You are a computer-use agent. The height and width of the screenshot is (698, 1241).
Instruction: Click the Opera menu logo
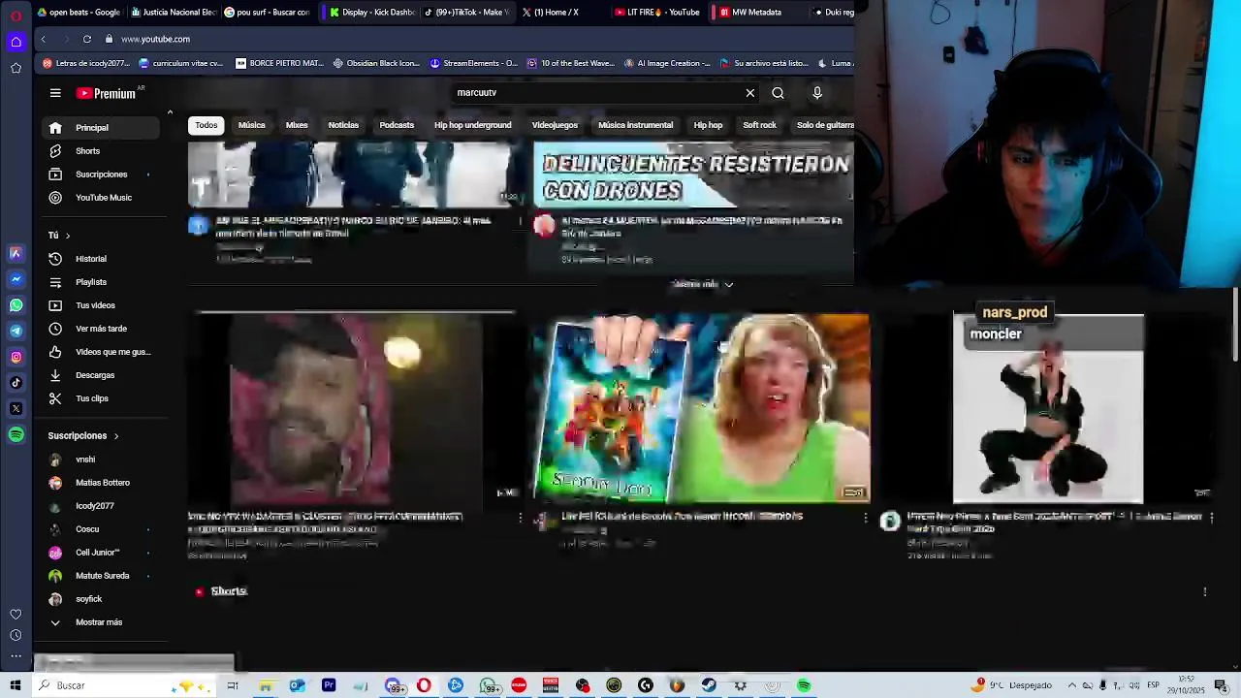click(16, 16)
